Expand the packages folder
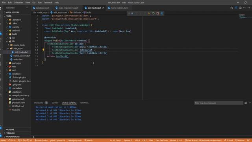252x142 pixels. point(17,63)
